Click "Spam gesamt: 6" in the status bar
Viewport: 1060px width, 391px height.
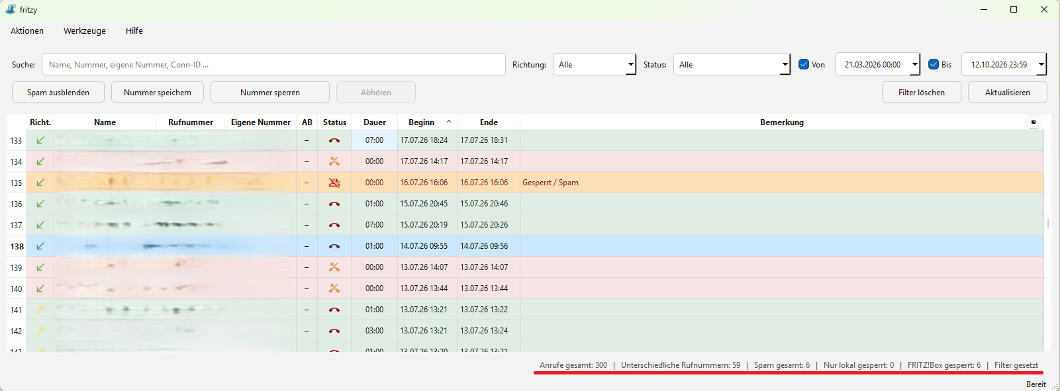782,365
